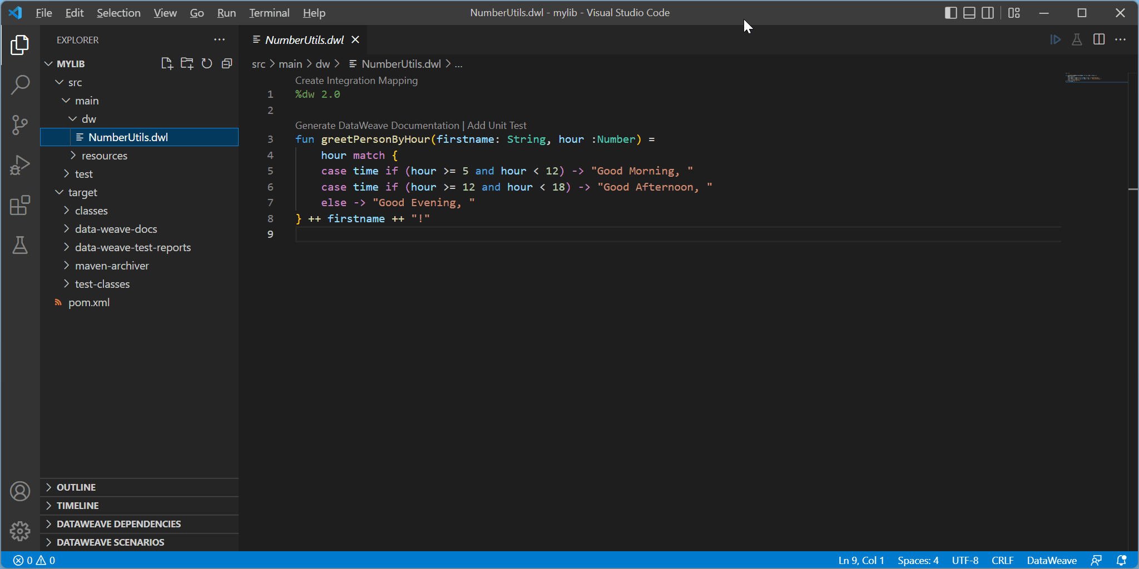Expand the resources folder
This screenshot has height=569, width=1139.
[139, 156]
